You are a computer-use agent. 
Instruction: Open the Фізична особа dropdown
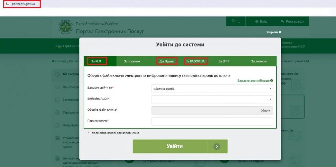click(x=212, y=88)
